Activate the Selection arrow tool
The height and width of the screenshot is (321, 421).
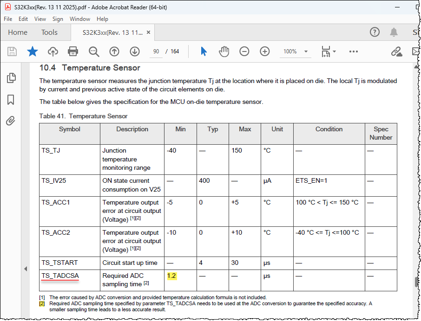coord(204,51)
